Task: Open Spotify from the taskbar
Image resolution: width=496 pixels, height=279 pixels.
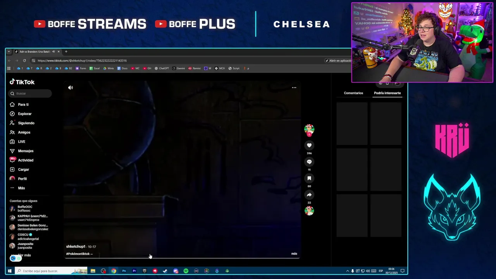Action: pos(186,271)
